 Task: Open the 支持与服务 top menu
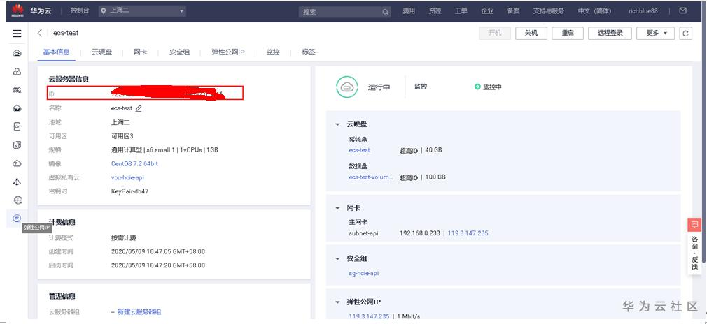pos(548,10)
